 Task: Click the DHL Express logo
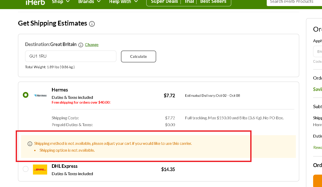[x=40, y=169]
